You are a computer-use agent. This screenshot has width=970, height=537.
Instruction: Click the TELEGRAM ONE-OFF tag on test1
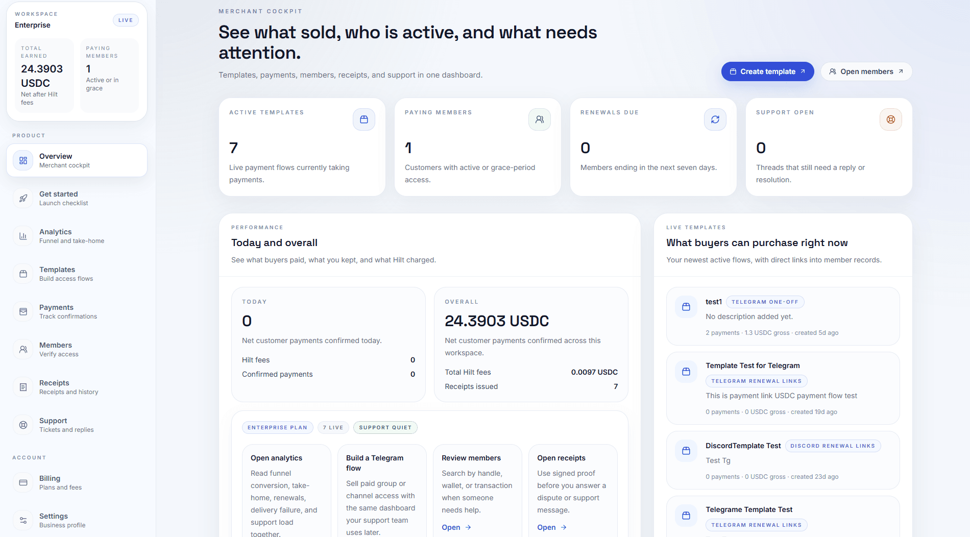tap(765, 302)
